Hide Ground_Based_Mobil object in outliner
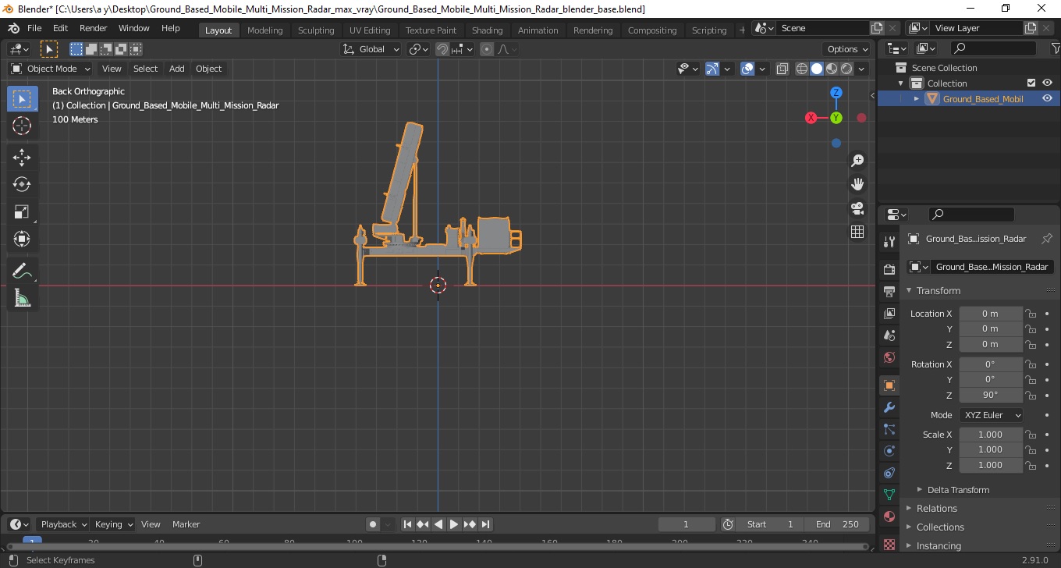Image resolution: width=1061 pixels, height=568 pixels. click(x=1047, y=98)
